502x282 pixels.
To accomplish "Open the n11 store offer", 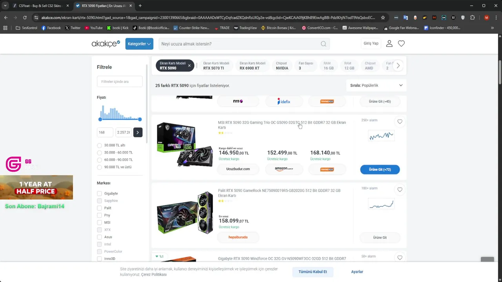I will point(238,101).
